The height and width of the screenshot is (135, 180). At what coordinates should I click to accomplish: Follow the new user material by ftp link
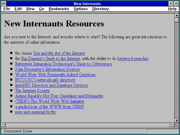point(35,112)
